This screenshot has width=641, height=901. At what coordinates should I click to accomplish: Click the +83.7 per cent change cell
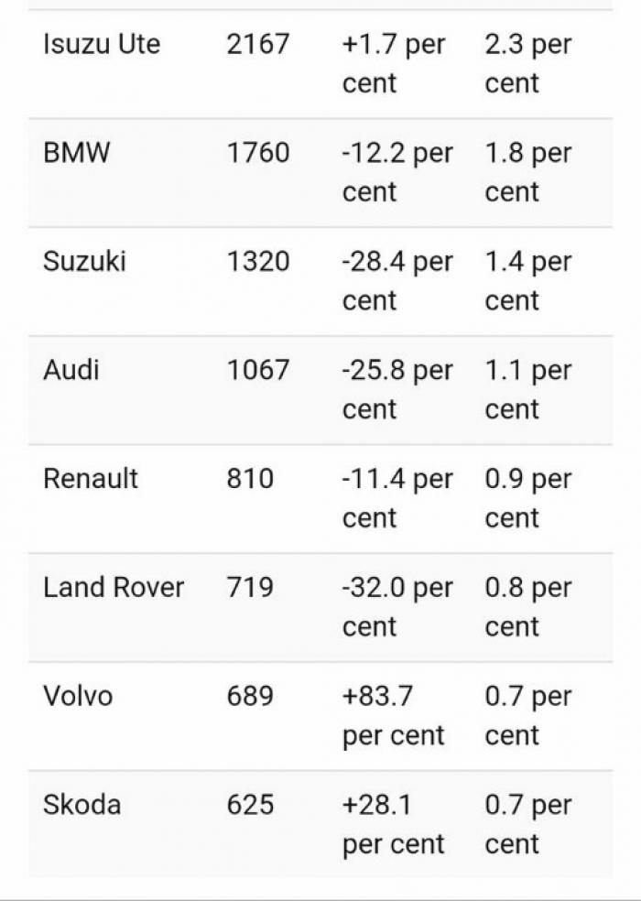click(x=393, y=715)
